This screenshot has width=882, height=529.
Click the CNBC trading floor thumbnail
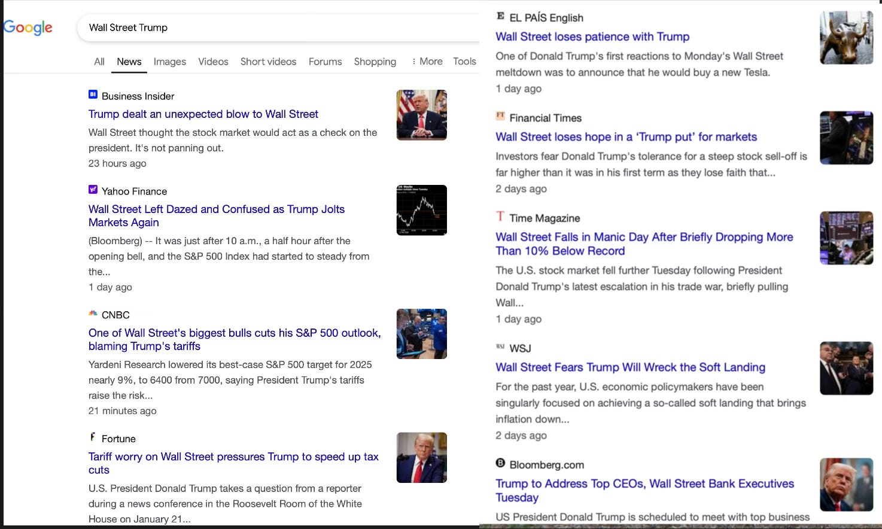[x=422, y=334]
